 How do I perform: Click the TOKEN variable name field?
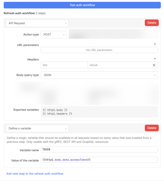pyautogui.click(x=99, y=150)
